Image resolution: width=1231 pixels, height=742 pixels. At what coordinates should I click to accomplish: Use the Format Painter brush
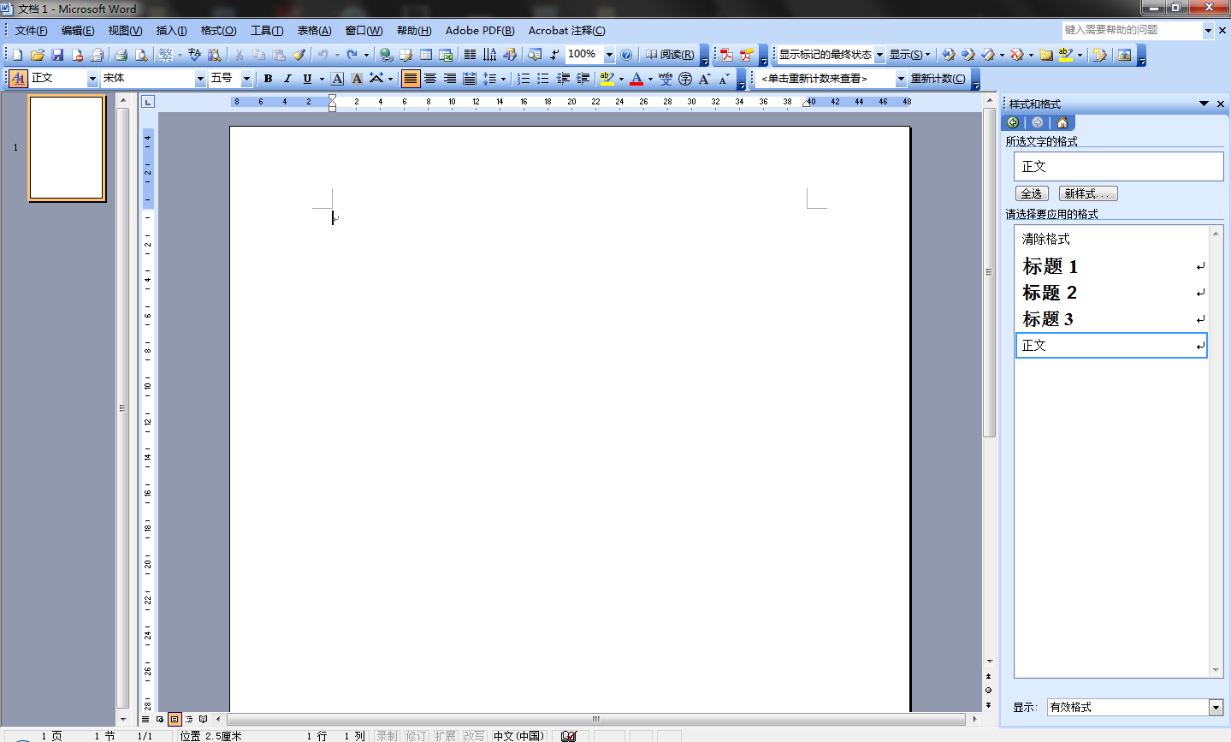tap(299, 55)
